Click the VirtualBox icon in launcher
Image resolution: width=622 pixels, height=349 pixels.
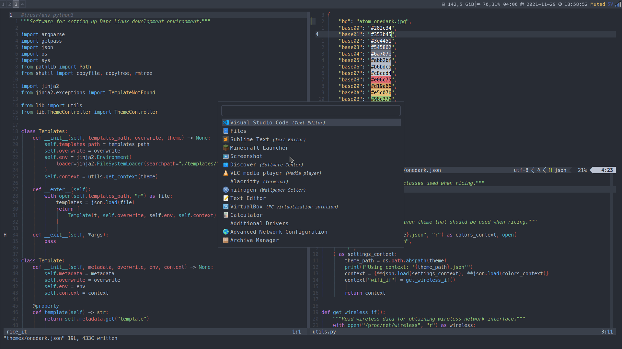point(226,206)
